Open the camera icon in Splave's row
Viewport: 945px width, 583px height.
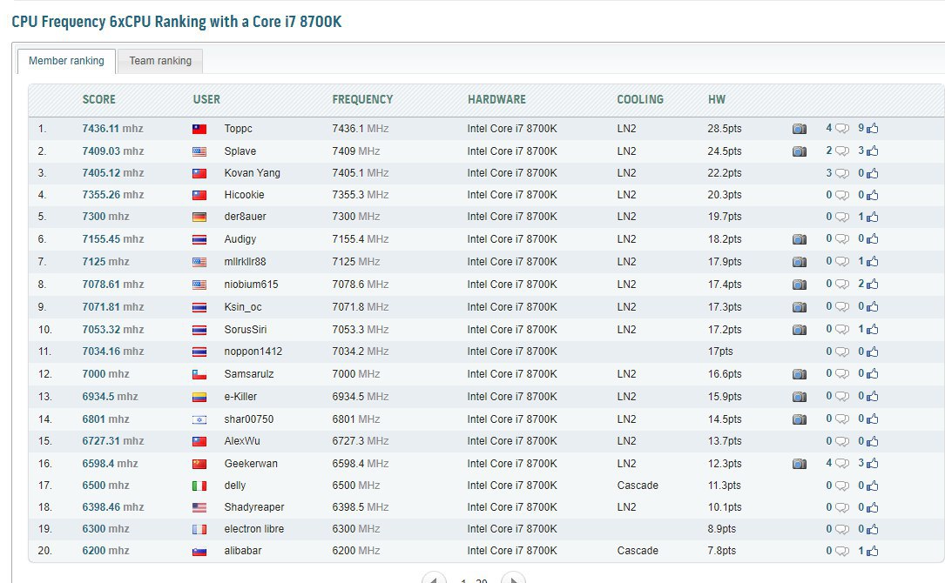(800, 151)
